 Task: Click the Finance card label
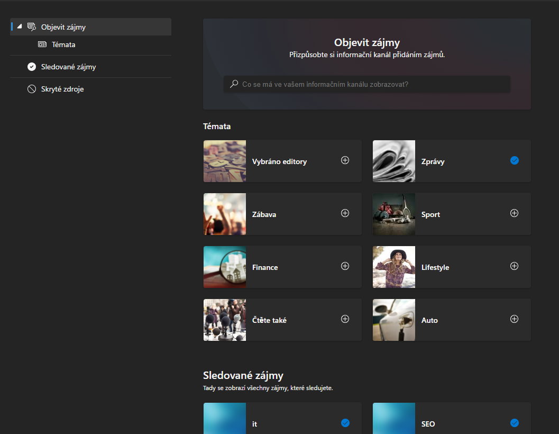(x=265, y=267)
